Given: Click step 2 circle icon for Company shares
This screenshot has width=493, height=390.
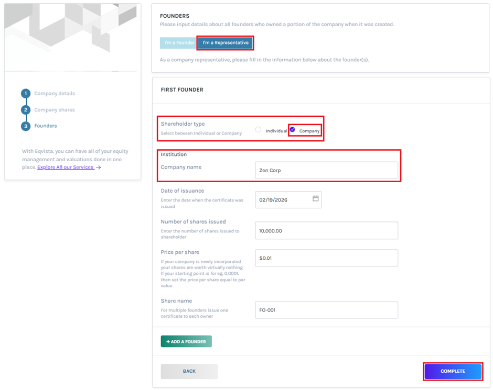Looking at the screenshot, I should click(26, 110).
